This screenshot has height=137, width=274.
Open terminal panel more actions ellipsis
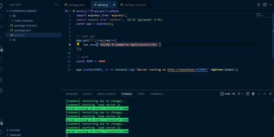tap(258, 94)
